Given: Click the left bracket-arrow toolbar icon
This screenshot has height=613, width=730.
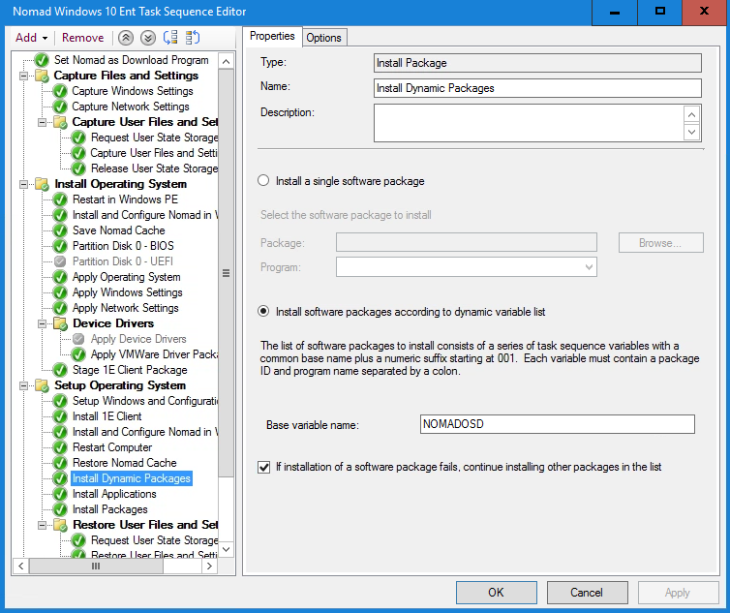Looking at the screenshot, I should pyautogui.click(x=170, y=38).
